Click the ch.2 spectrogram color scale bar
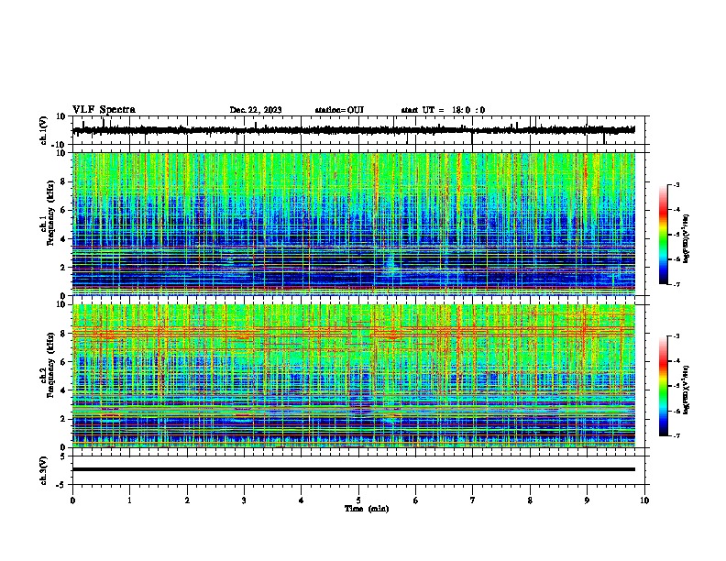Image resolution: width=726 pixels, height=561 pixels. pos(664,386)
